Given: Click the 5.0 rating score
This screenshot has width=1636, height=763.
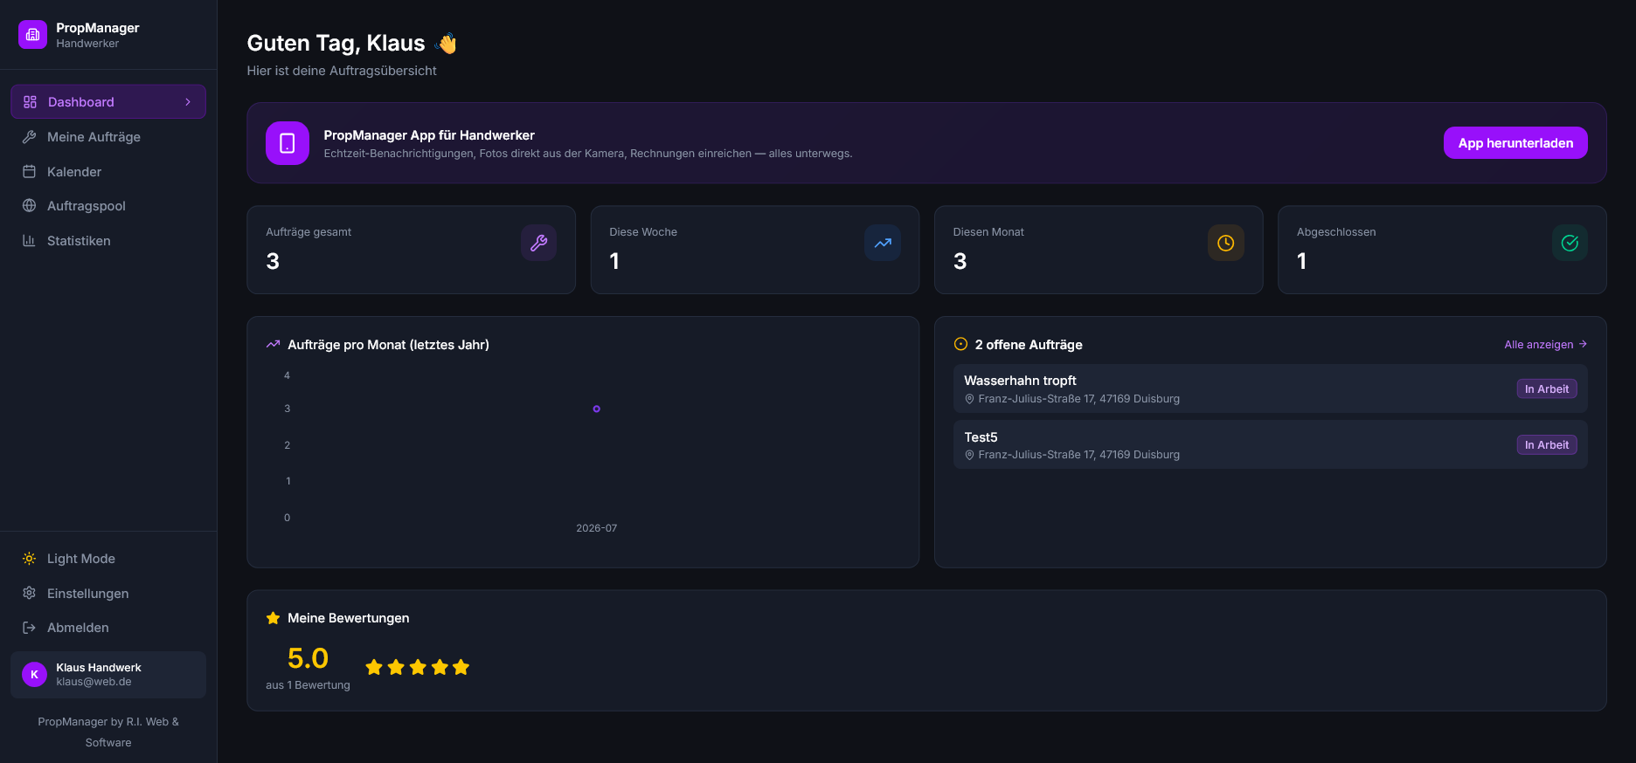Looking at the screenshot, I should tap(308, 658).
